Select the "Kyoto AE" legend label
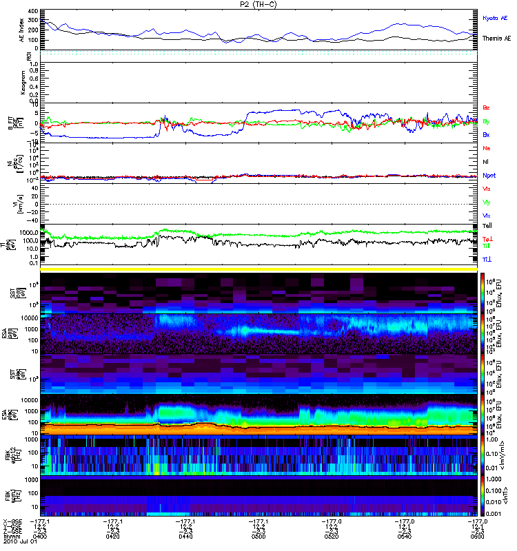Viewport: 517px width, 551px height. 495,18
